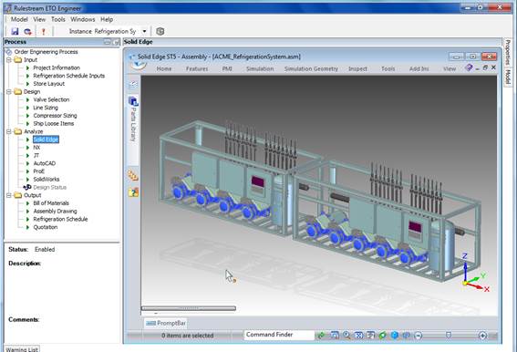The width and height of the screenshot is (517, 352).
Task: Click the red exclamation warning icon
Action: tap(43, 31)
